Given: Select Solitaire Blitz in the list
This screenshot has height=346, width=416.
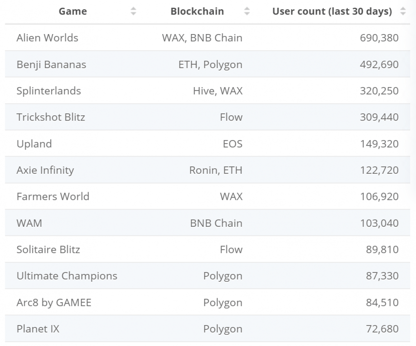Looking at the screenshot, I should pos(48,250).
